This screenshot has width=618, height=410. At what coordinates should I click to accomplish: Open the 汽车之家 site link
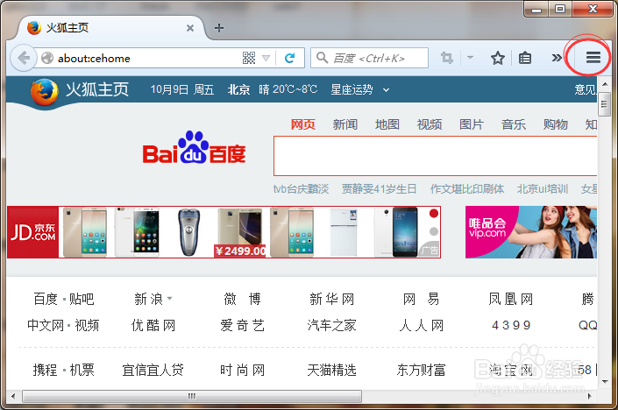pos(331,325)
